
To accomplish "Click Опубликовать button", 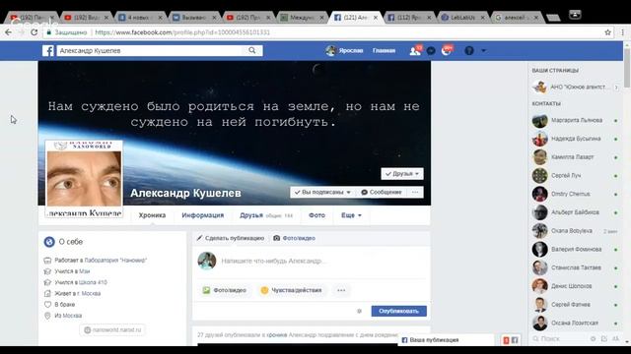I will coord(398,311).
